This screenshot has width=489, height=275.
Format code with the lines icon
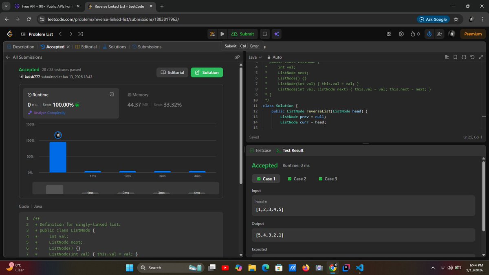[x=447, y=57]
